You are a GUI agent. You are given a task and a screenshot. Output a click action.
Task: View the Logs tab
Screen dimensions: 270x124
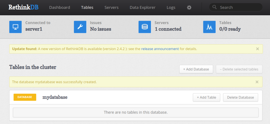coord(171,8)
